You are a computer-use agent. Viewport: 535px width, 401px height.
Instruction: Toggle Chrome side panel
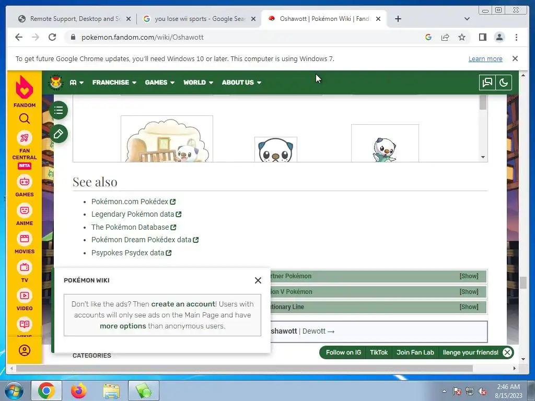[482, 37]
